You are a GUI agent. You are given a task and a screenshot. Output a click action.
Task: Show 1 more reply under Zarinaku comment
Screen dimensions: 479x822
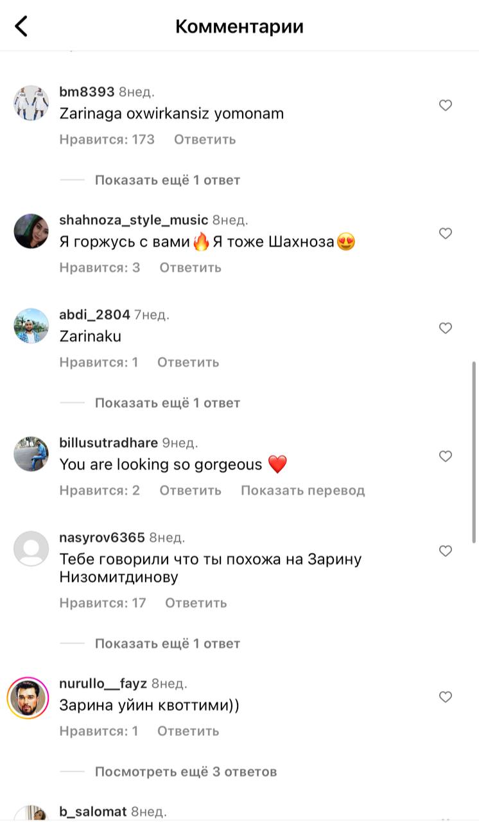pyautogui.click(x=168, y=403)
